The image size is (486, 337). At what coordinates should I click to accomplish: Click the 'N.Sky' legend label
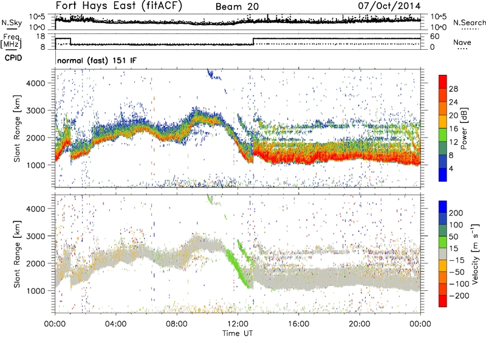(x=12, y=23)
